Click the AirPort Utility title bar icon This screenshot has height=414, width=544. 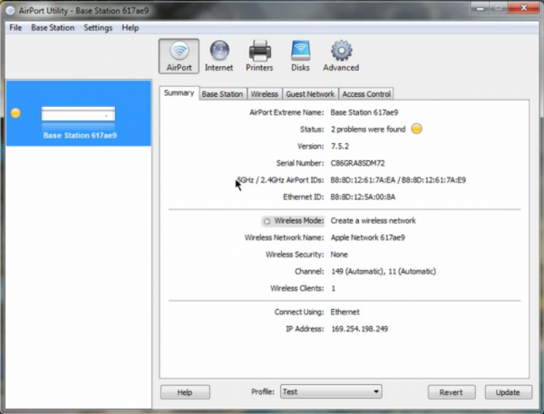[10, 10]
